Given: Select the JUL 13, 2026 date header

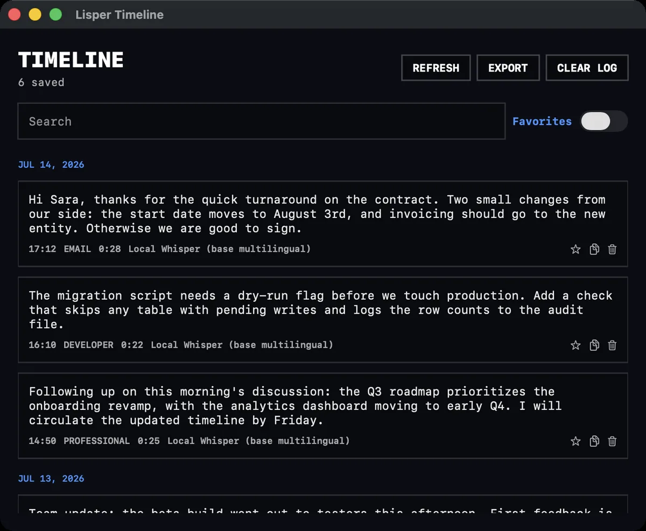Looking at the screenshot, I should click(51, 479).
